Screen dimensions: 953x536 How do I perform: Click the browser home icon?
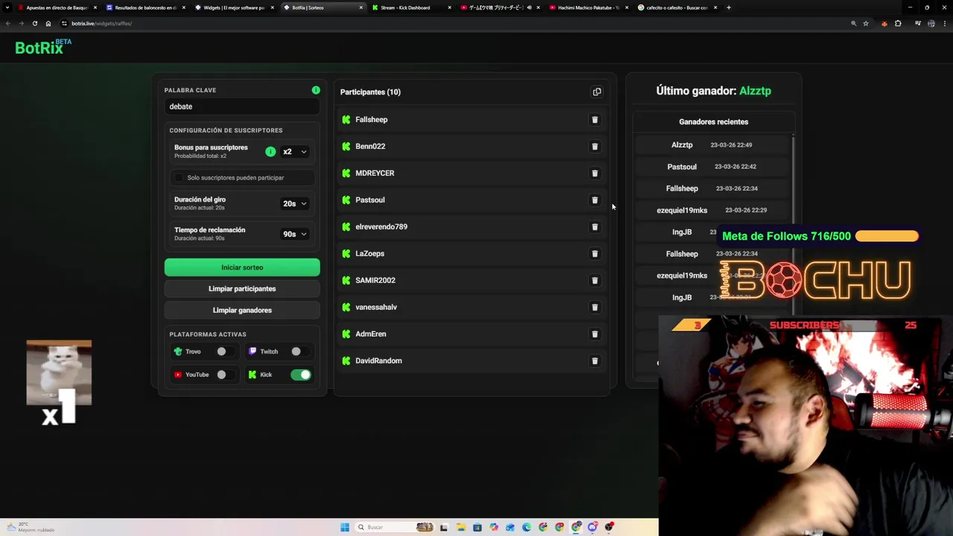pyautogui.click(x=48, y=23)
